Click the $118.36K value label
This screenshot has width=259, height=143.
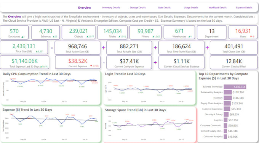click(x=238, y=92)
